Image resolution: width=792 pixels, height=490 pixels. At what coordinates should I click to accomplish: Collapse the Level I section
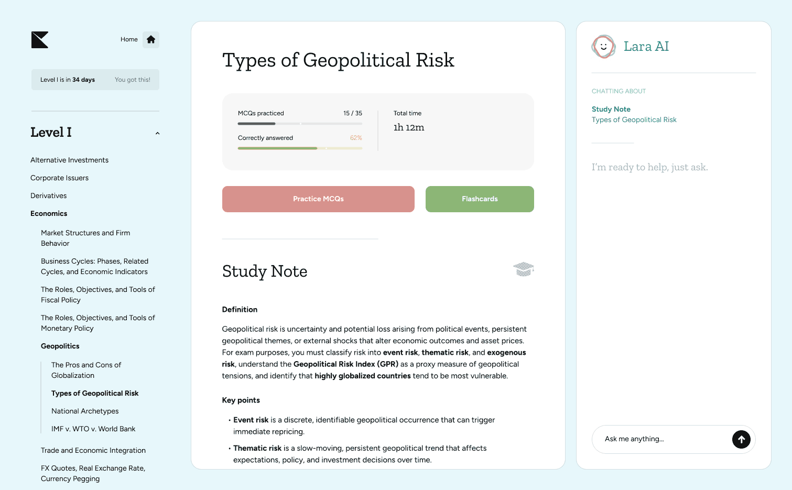pyautogui.click(x=157, y=133)
